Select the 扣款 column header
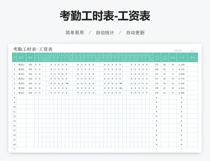Viewport: 210px width, 161px height. [x=173, y=57]
